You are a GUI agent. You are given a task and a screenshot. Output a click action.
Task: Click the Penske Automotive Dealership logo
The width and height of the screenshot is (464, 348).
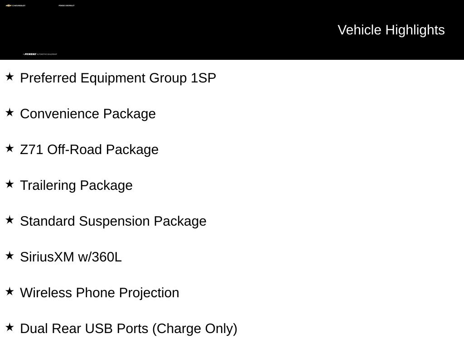click(x=40, y=54)
